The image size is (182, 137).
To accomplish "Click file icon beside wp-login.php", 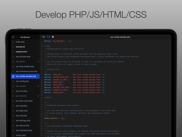I will coord(13,111).
